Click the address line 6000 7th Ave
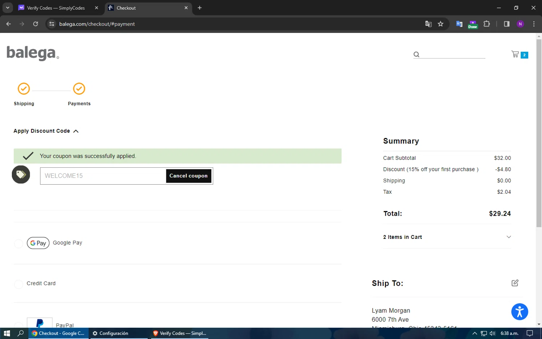The image size is (542, 339). click(390, 319)
